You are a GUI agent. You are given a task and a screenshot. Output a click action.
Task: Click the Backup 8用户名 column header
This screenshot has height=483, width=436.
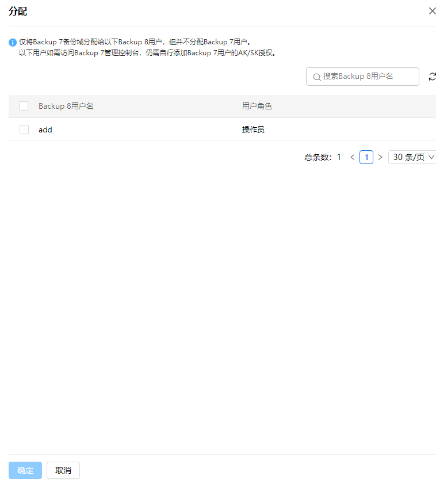pos(66,106)
